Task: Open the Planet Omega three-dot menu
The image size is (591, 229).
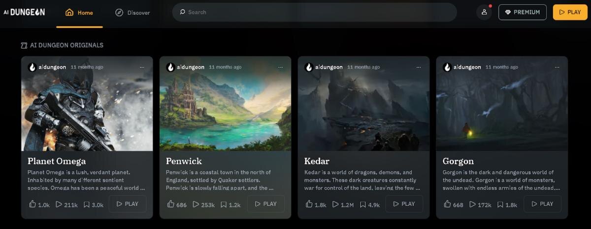Action: click(142, 67)
